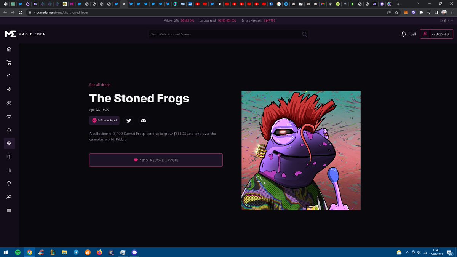Bookmark this page with star icon
This screenshot has width=457, height=257.
click(396, 12)
